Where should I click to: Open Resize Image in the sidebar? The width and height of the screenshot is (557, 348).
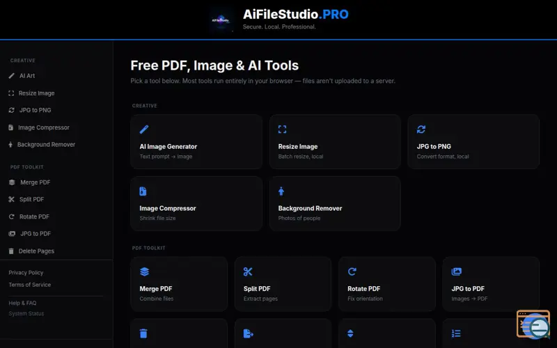point(37,93)
